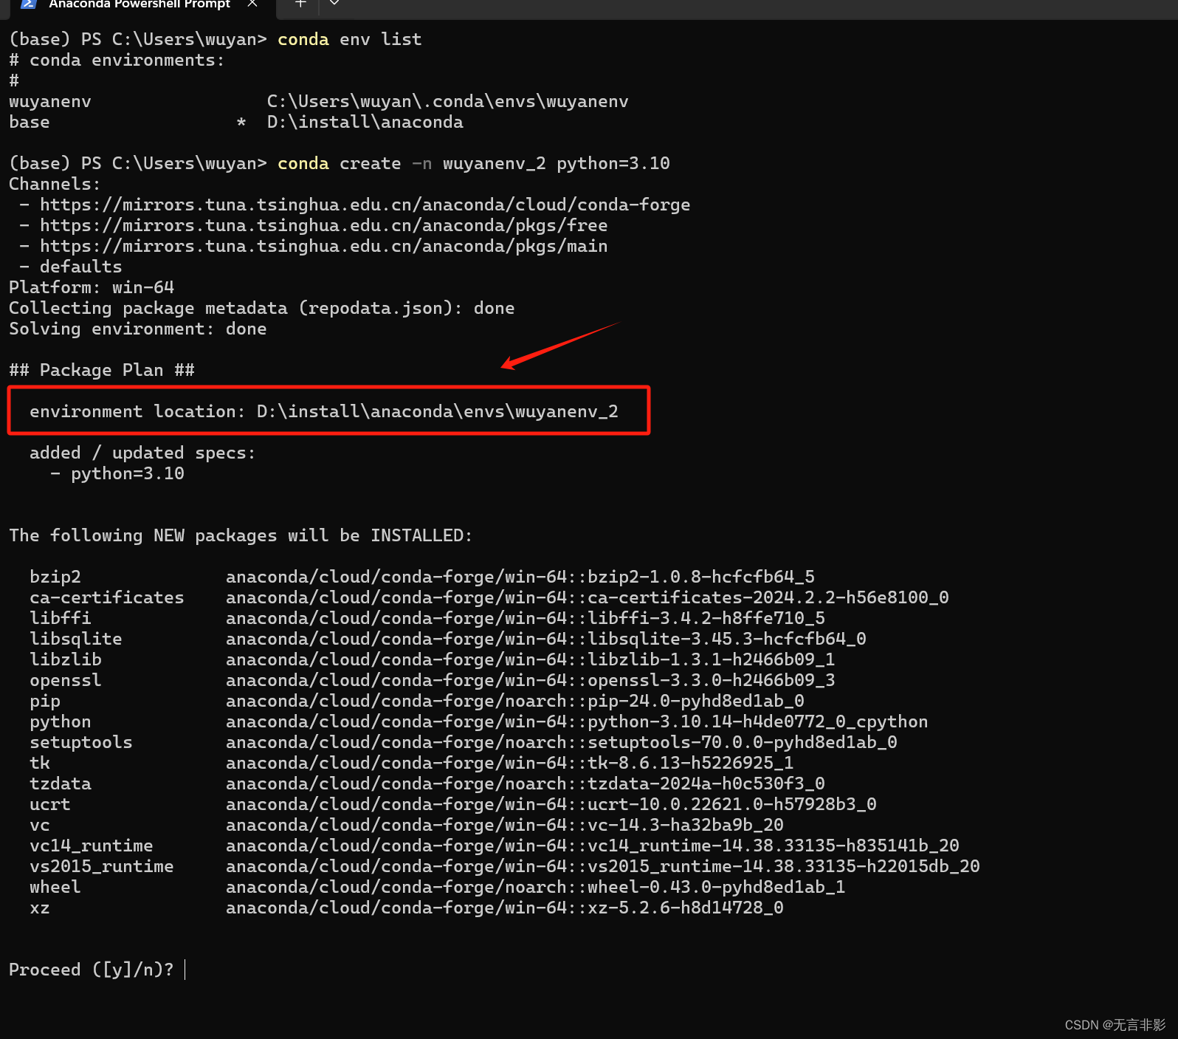Viewport: 1178px width, 1039px height.
Task: Click the python-3.10.14 package spec
Action: (577, 721)
